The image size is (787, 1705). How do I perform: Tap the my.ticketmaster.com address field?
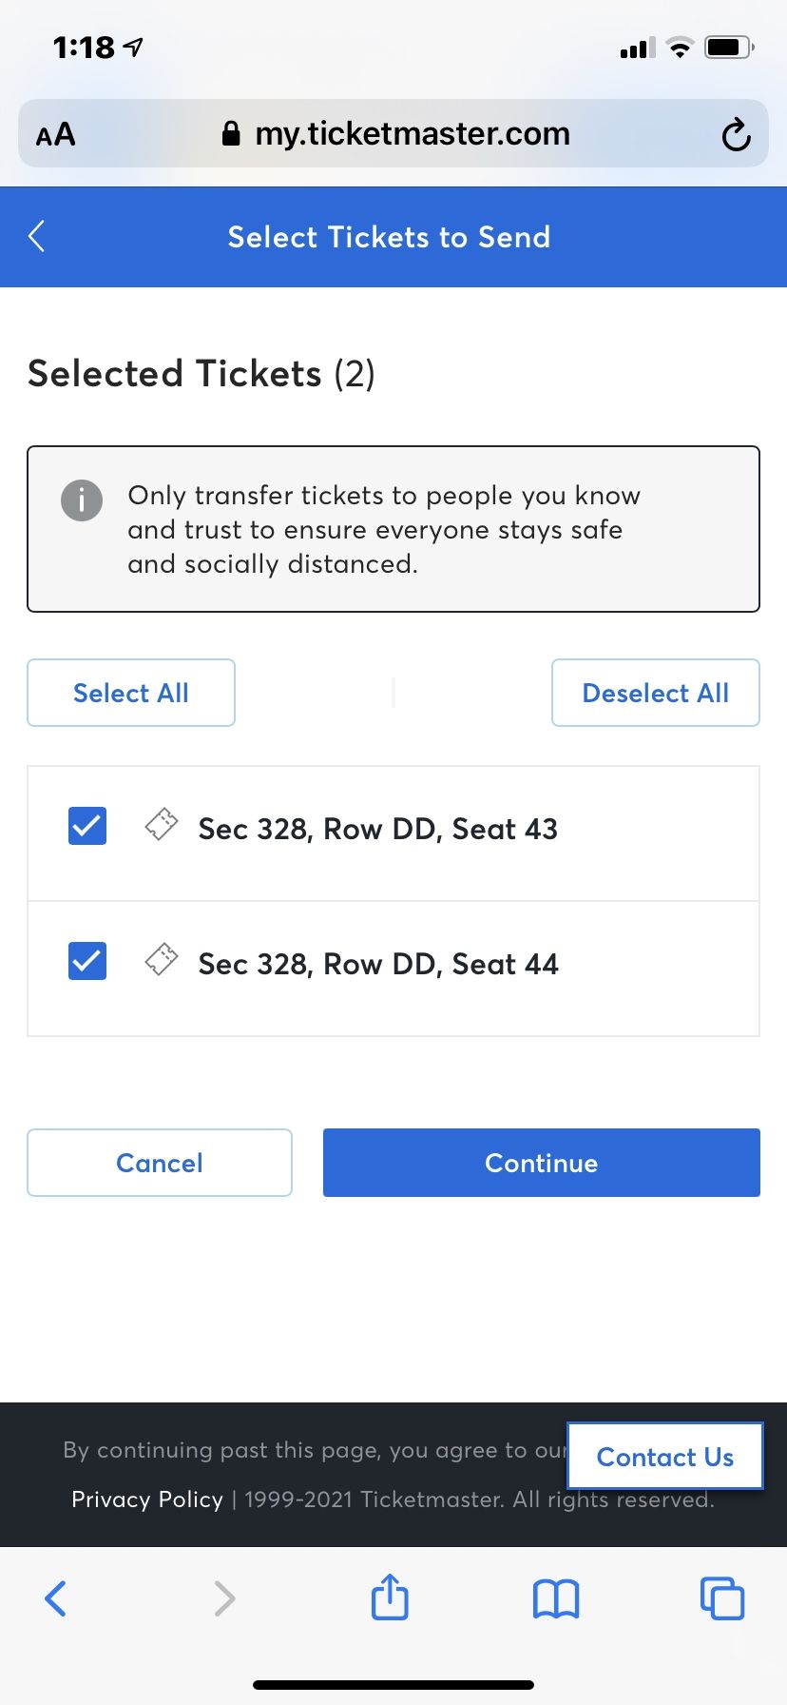[393, 133]
